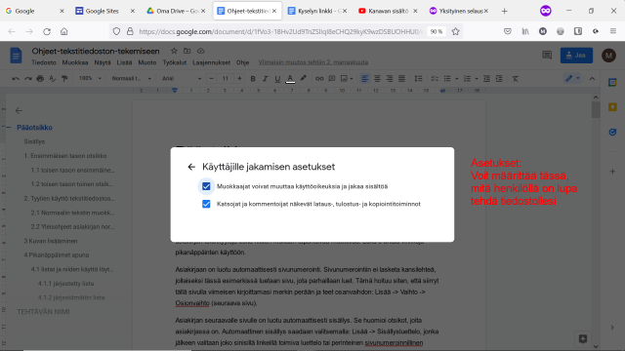Uncheck editors can change permissions checkbox
625x351 pixels.
[x=206, y=186]
